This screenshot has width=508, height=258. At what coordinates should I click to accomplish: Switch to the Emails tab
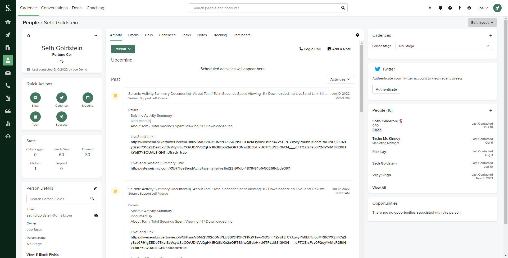tap(133, 35)
